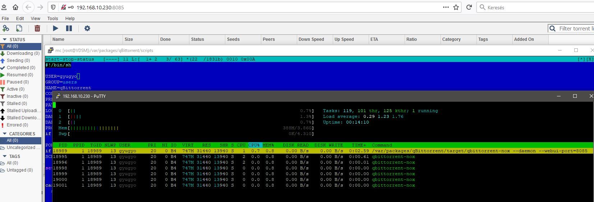Select Inactive (0) status filter
The width and height of the screenshot is (594, 202).
click(20, 96)
